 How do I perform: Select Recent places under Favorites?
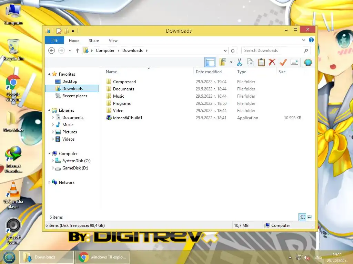click(74, 96)
